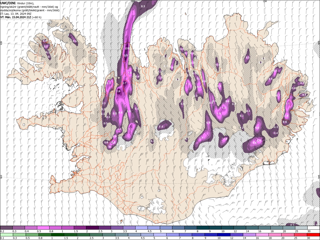Click the '2.8' precipitation value on the map
Image resolution: width=320 pixels, height=240 pixels.
point(127,48)
